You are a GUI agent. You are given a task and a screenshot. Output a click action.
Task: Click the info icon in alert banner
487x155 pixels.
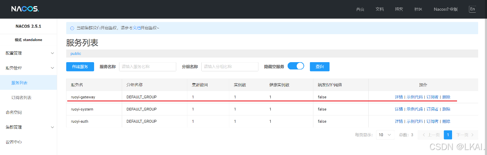(72, 28)
